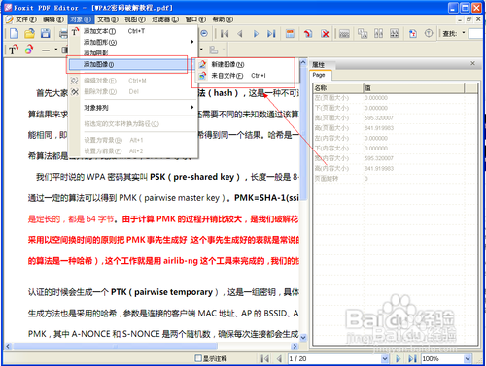Click the status bar previous page button
Image resolution: width=486 pixels, height=366 pixels.
(279, 358)
